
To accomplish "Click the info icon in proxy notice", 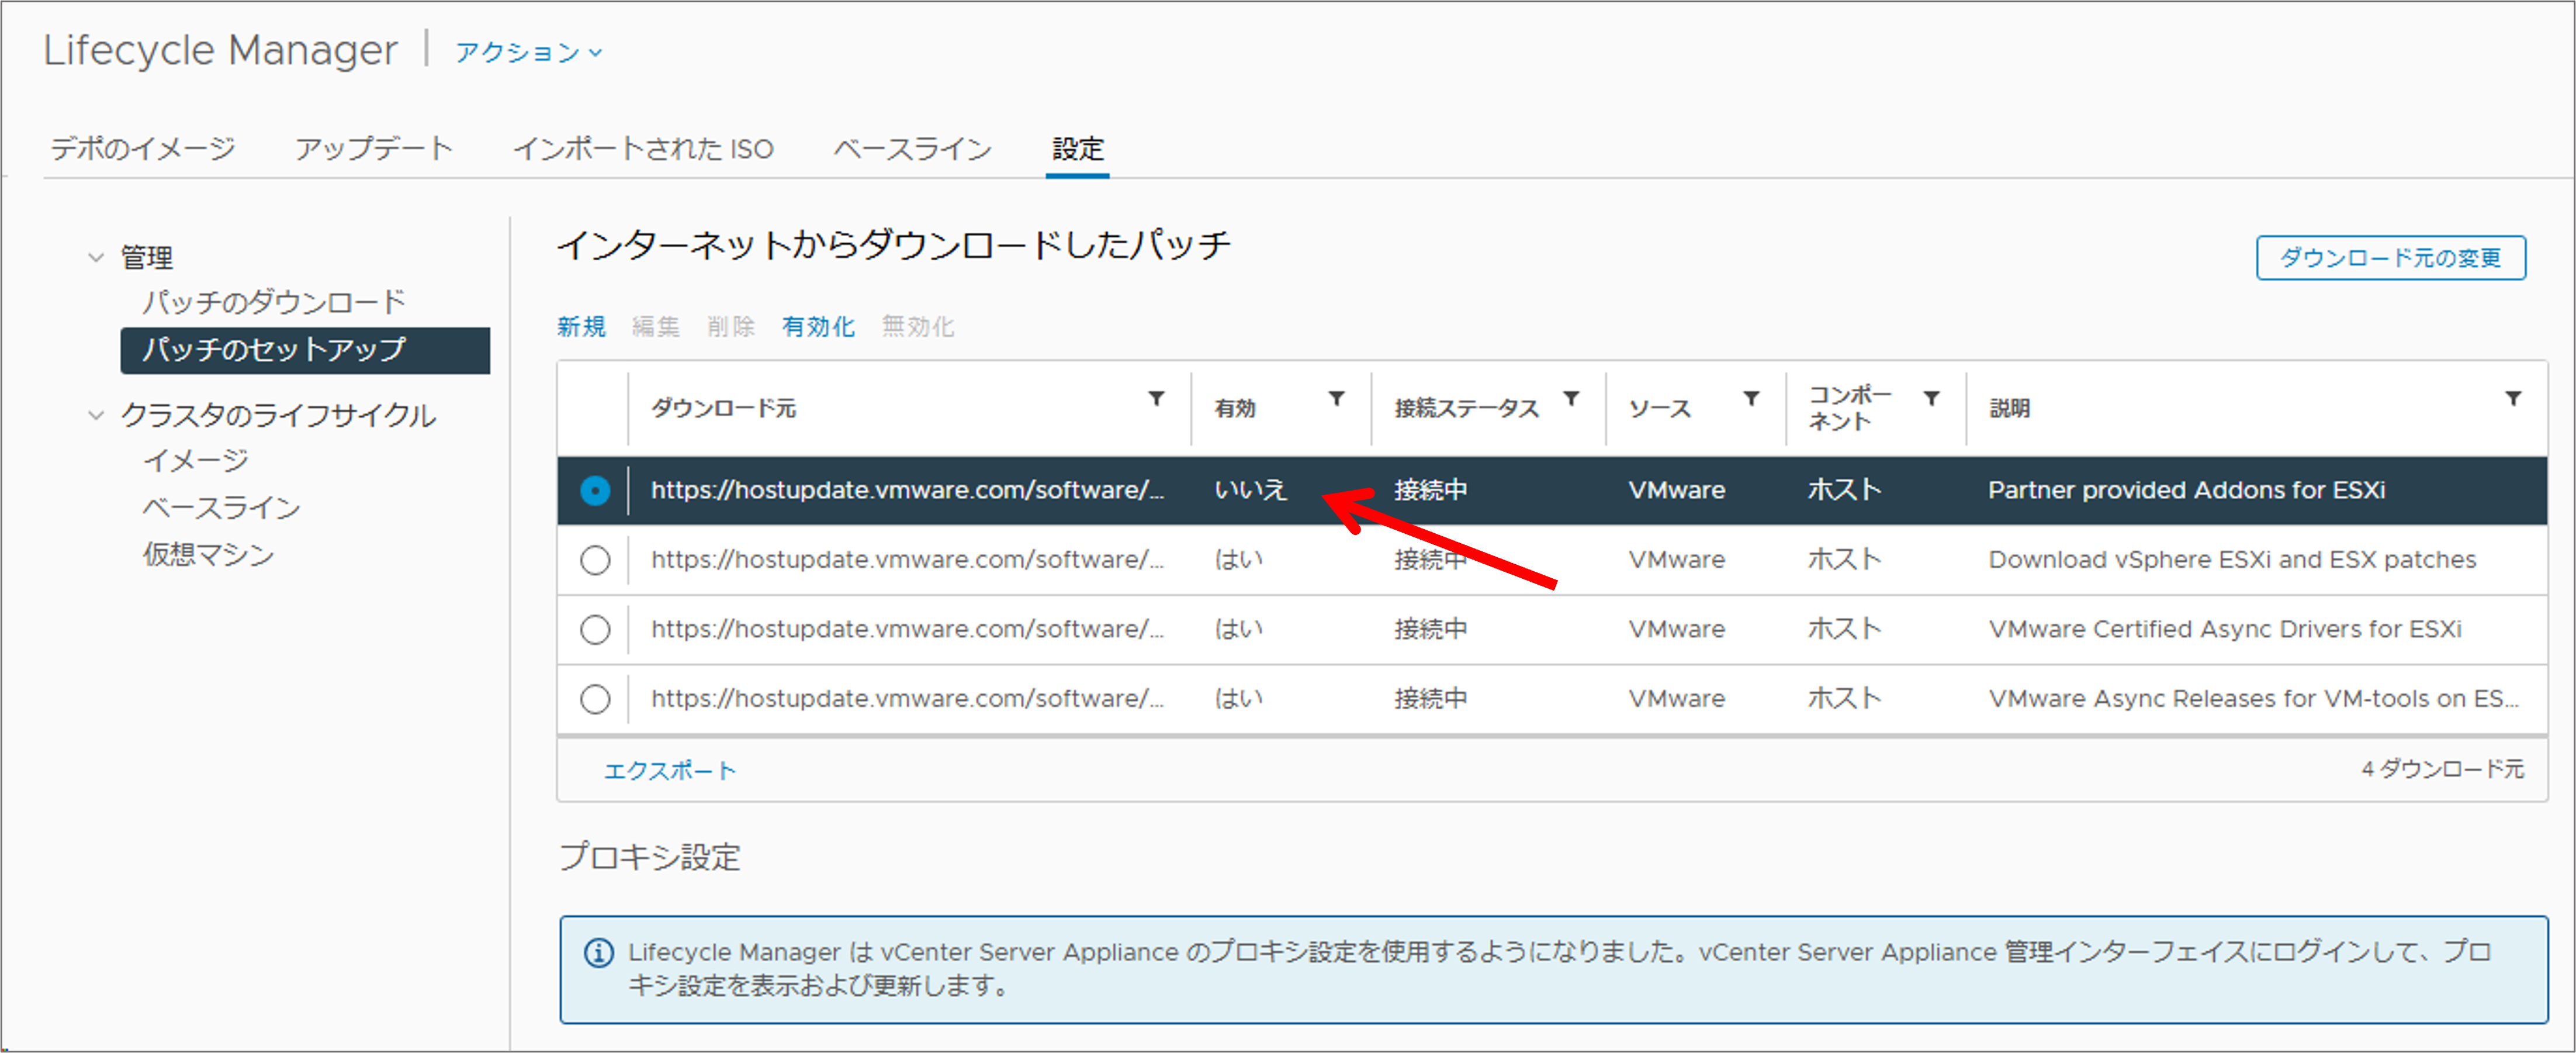I will tap(598, 953).
